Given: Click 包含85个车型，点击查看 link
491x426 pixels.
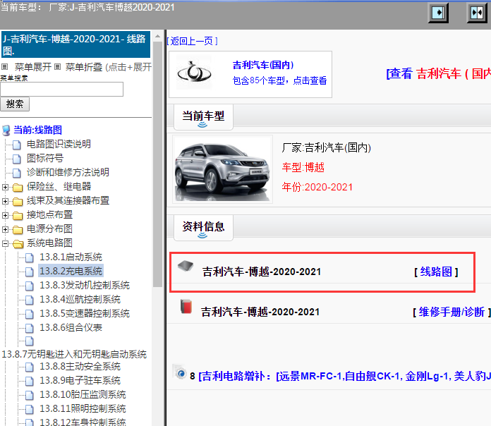Looking at the screenshot, I should click(x=279, y=80).
